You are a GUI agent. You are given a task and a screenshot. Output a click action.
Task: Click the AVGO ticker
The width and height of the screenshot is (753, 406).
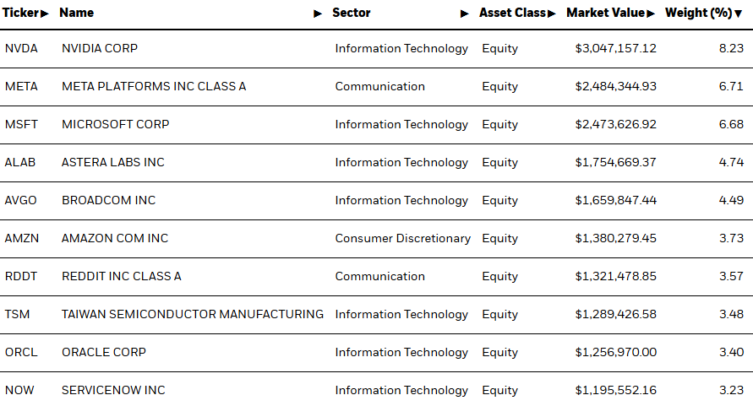[20, 200]
